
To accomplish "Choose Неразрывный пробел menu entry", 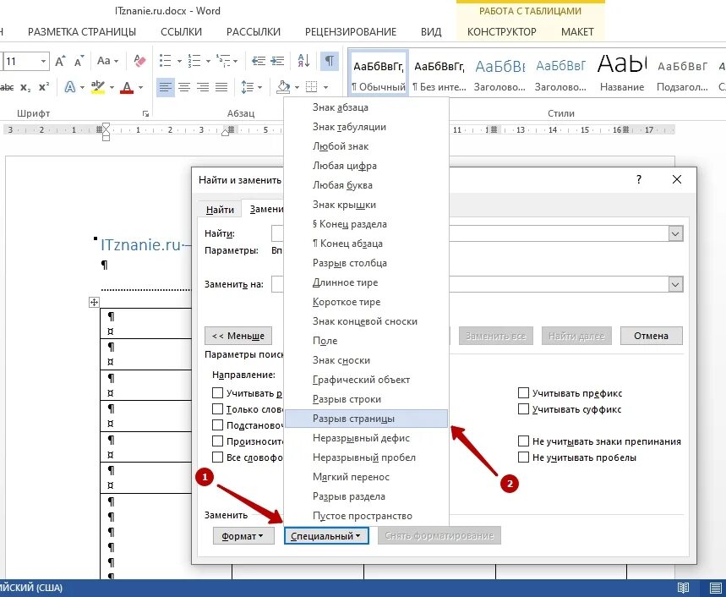I will pos(366,457).
